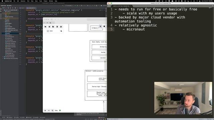Click the 'Service Layer - Business' diagram box
The width and height of the screenshot is (214, 120).
click(97, 87)
